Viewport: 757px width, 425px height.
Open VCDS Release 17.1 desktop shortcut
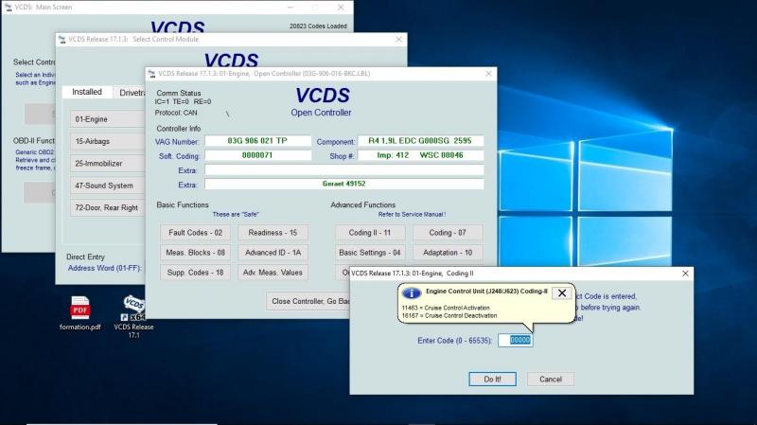133,316
